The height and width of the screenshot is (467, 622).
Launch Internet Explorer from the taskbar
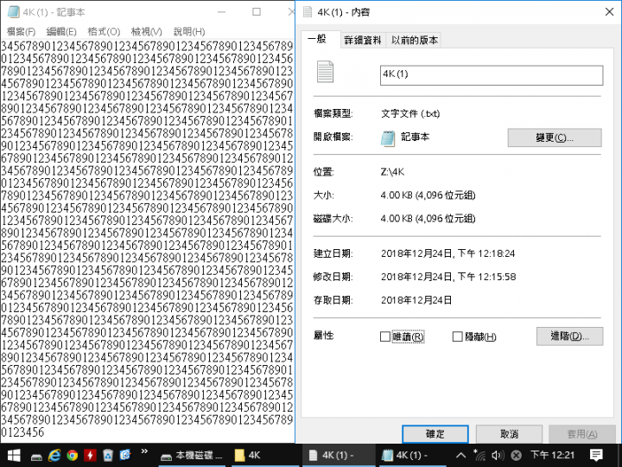pyautogui.click(x=54, y=455)
